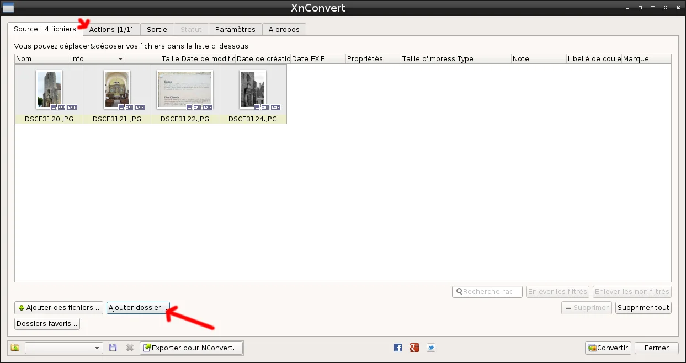
Task: Switch to the Sortie tab
Action: click(x=157, y=30)
